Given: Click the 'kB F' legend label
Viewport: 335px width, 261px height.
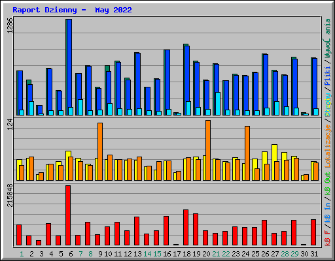Looking at the screenshot, I should coord(328,238).
